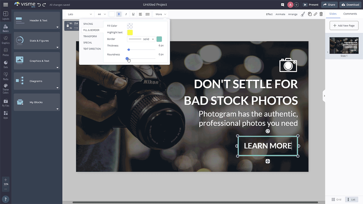Image resolution: width=363 pixels, height=204 pixels.
Task: Click the Link icon in the top toolbar
Action: point(315,14)
